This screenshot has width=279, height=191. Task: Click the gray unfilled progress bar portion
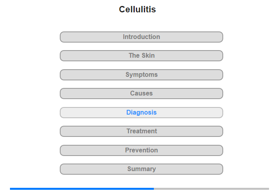pyautogui.click(x=211, y=189)
